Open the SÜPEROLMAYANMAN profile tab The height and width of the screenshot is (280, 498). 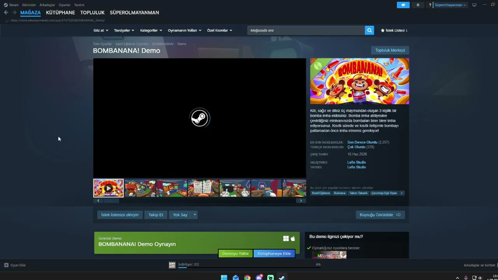[134, 12]
